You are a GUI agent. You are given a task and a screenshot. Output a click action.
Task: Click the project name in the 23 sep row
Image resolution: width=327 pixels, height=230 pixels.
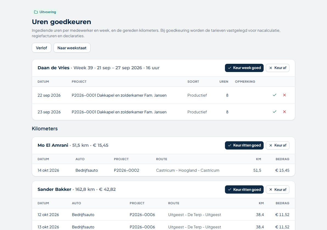(x=119, y=112)
